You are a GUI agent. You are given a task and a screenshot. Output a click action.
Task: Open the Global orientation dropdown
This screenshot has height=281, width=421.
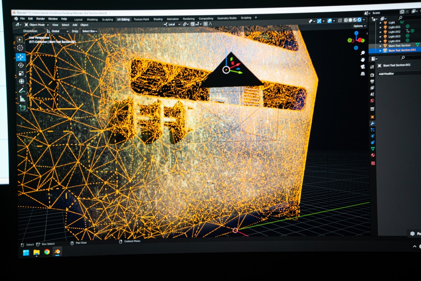click(58, 31)
